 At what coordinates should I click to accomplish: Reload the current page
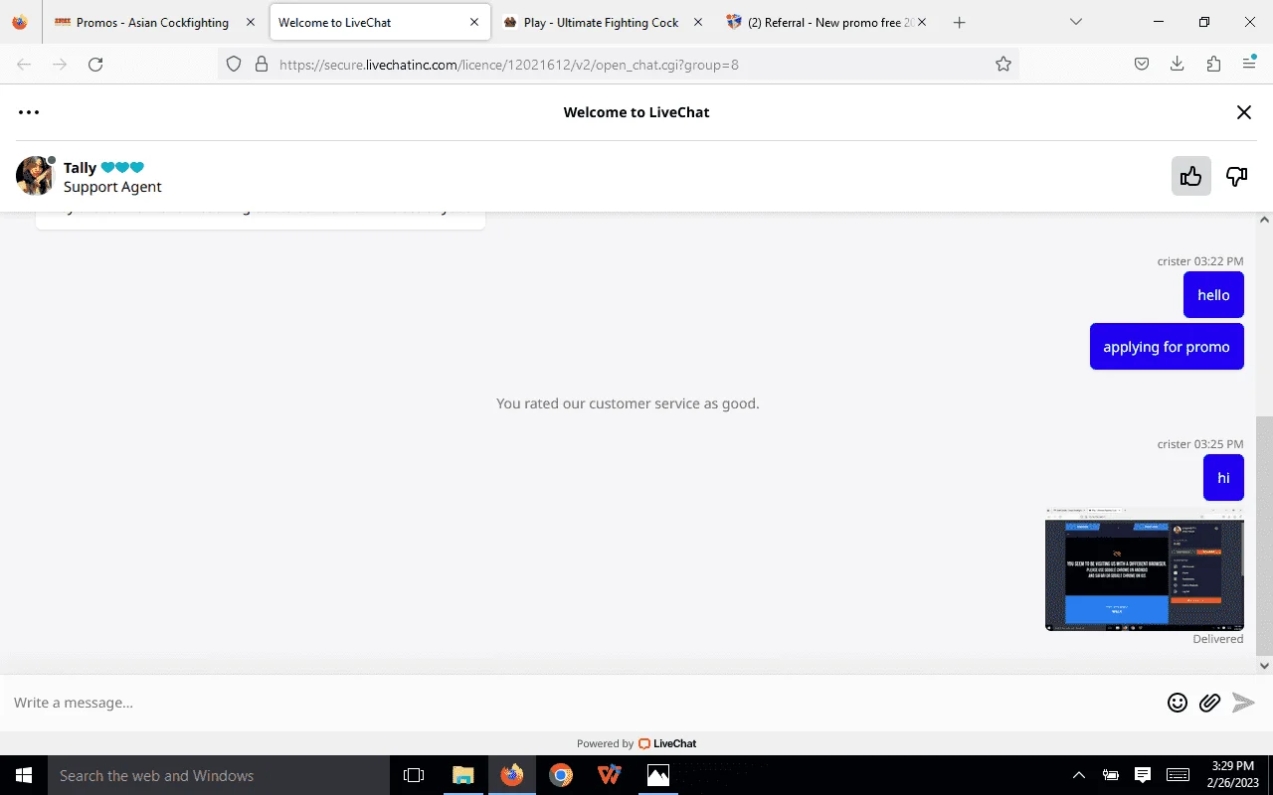pyautogui.click(x=95, y=64)
